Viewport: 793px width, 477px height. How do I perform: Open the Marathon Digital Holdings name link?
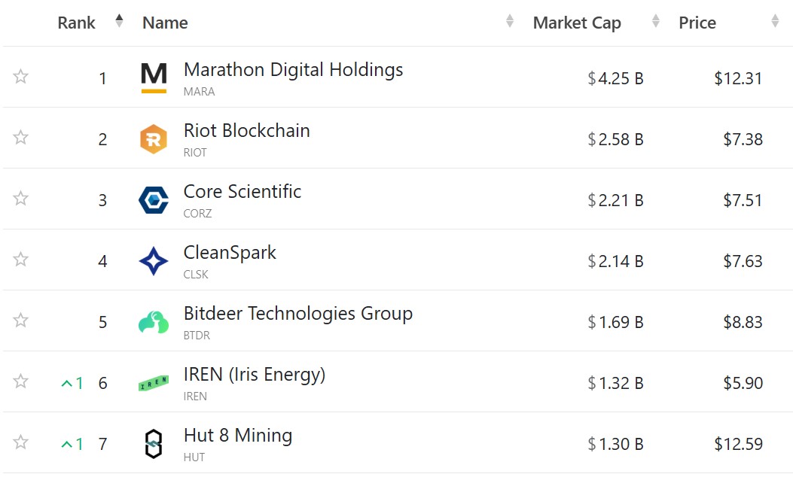click(x=294, y=69)
